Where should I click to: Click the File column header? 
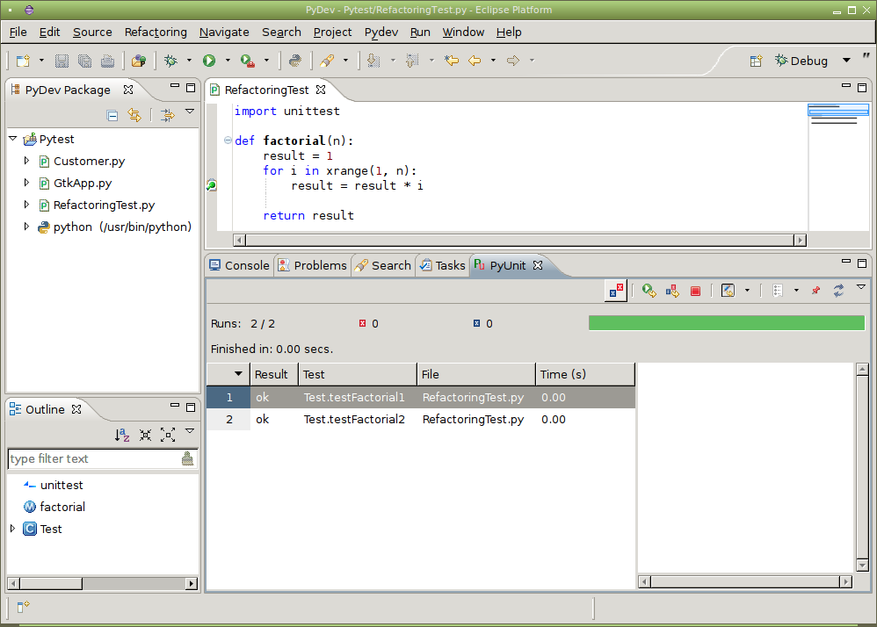pos(476,374)
